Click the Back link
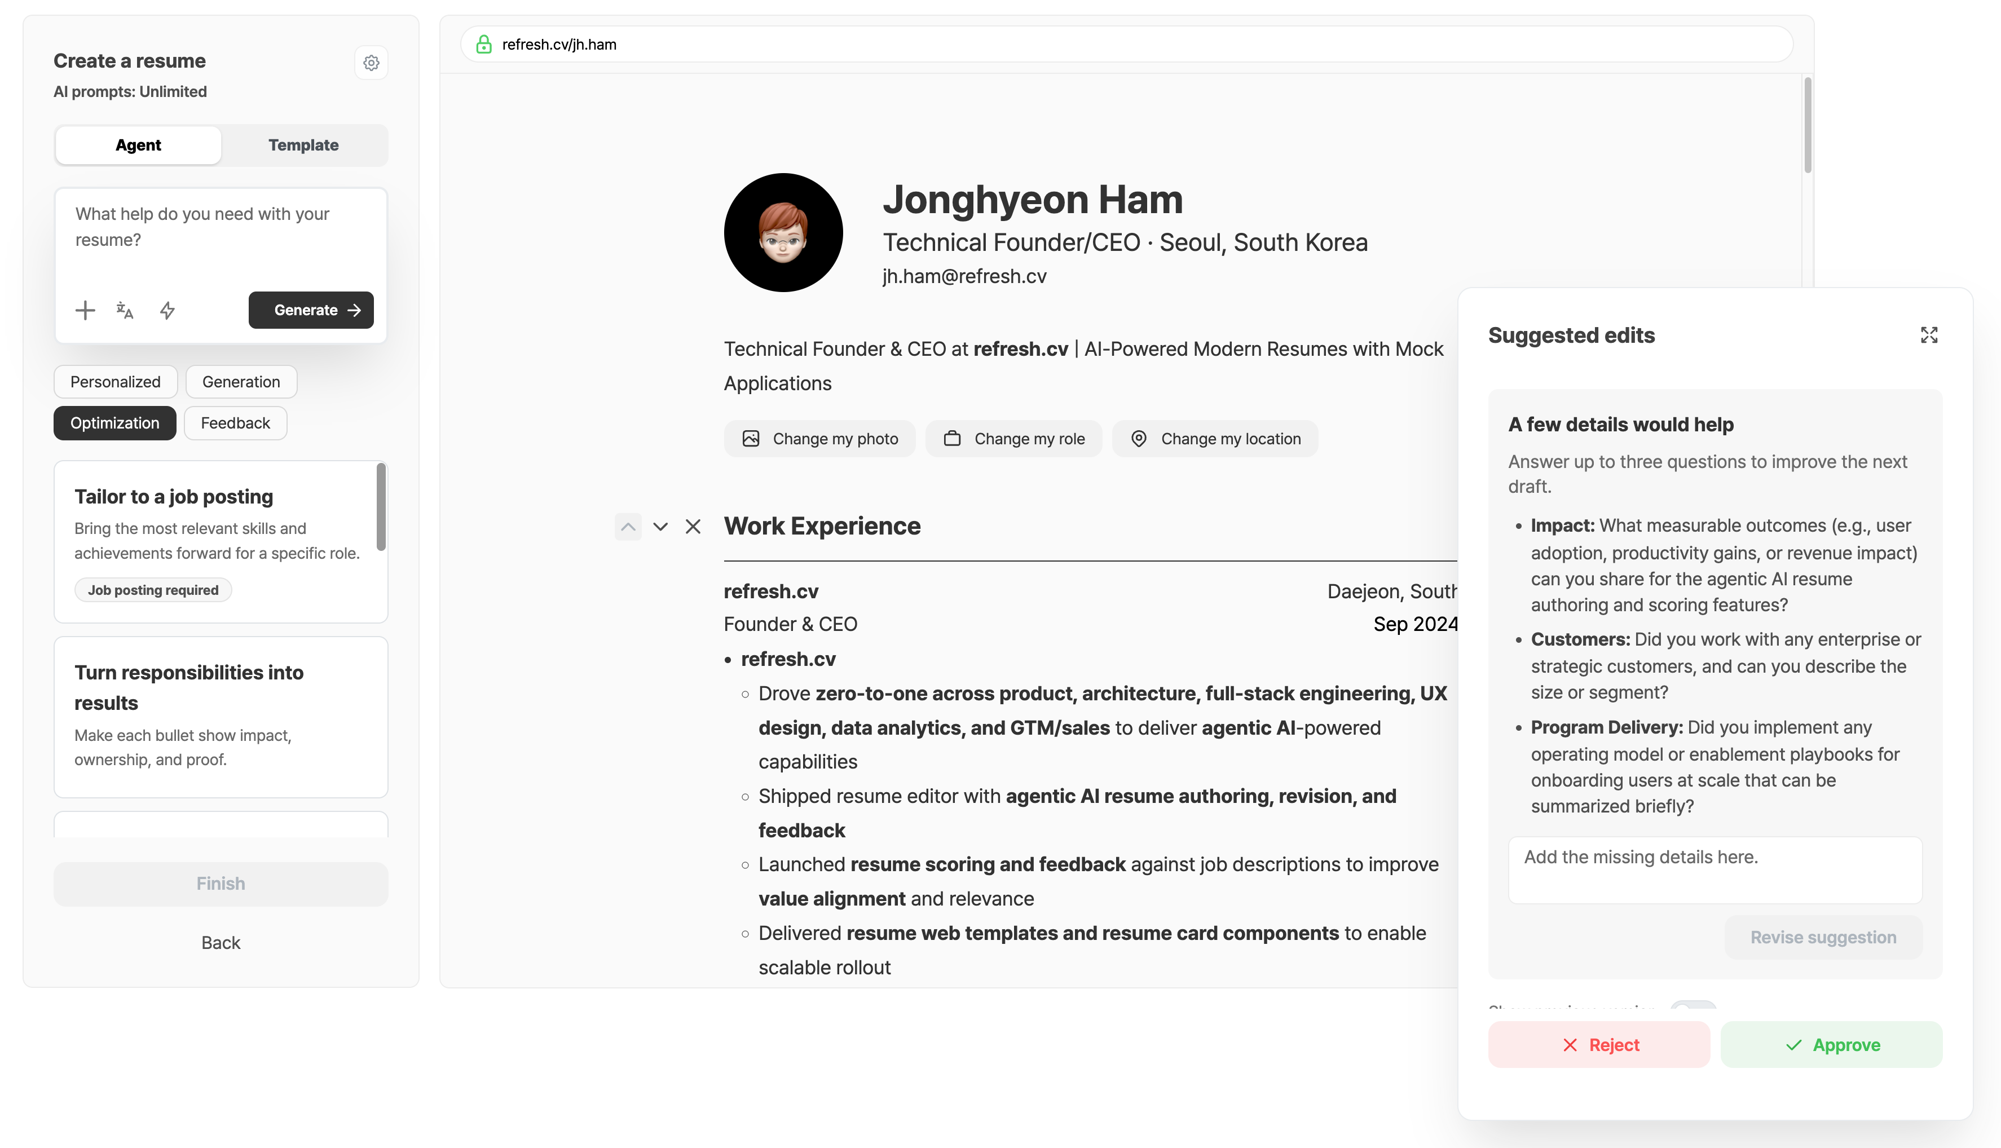The width and height of the screenshot is (2001, 1148). coord(221,943)
